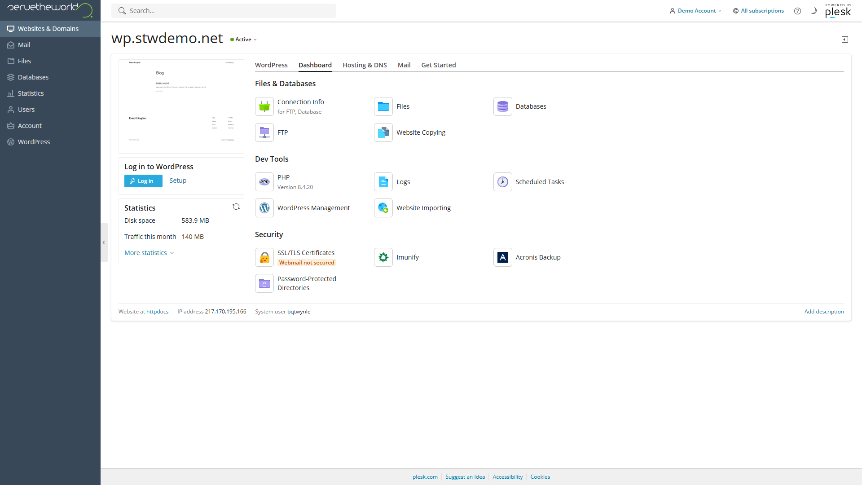Open Website Importing icon
The height and width of the screenshot is (485, 862).
pyautogui.click(x=383, y=208)
